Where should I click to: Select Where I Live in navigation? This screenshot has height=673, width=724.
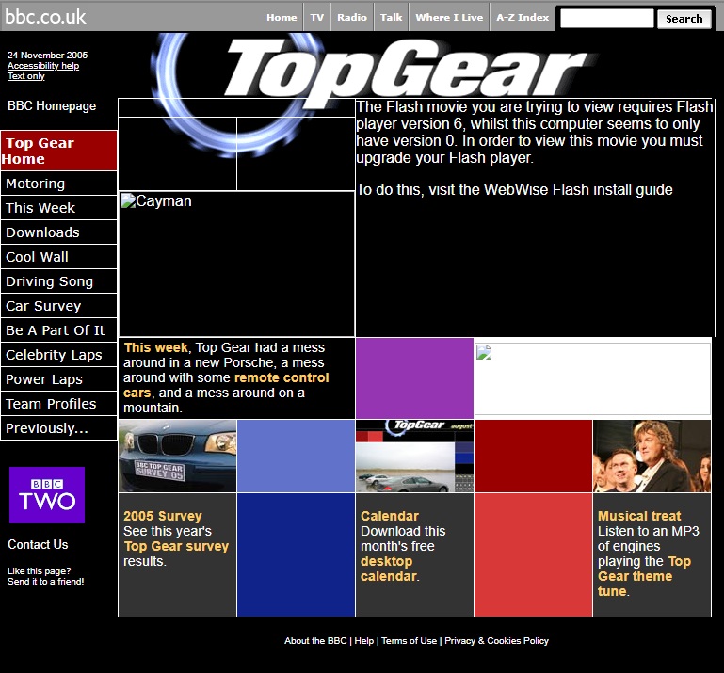pyautogui.click(x=449, y=17)
